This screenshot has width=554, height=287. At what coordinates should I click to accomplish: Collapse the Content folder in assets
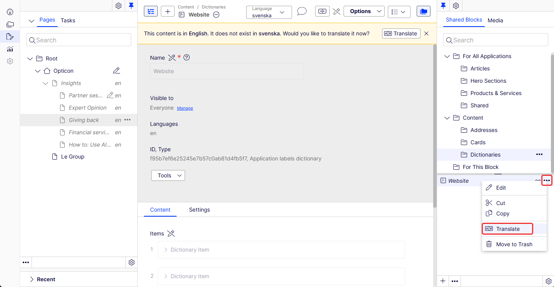click(x=447, y=118)
